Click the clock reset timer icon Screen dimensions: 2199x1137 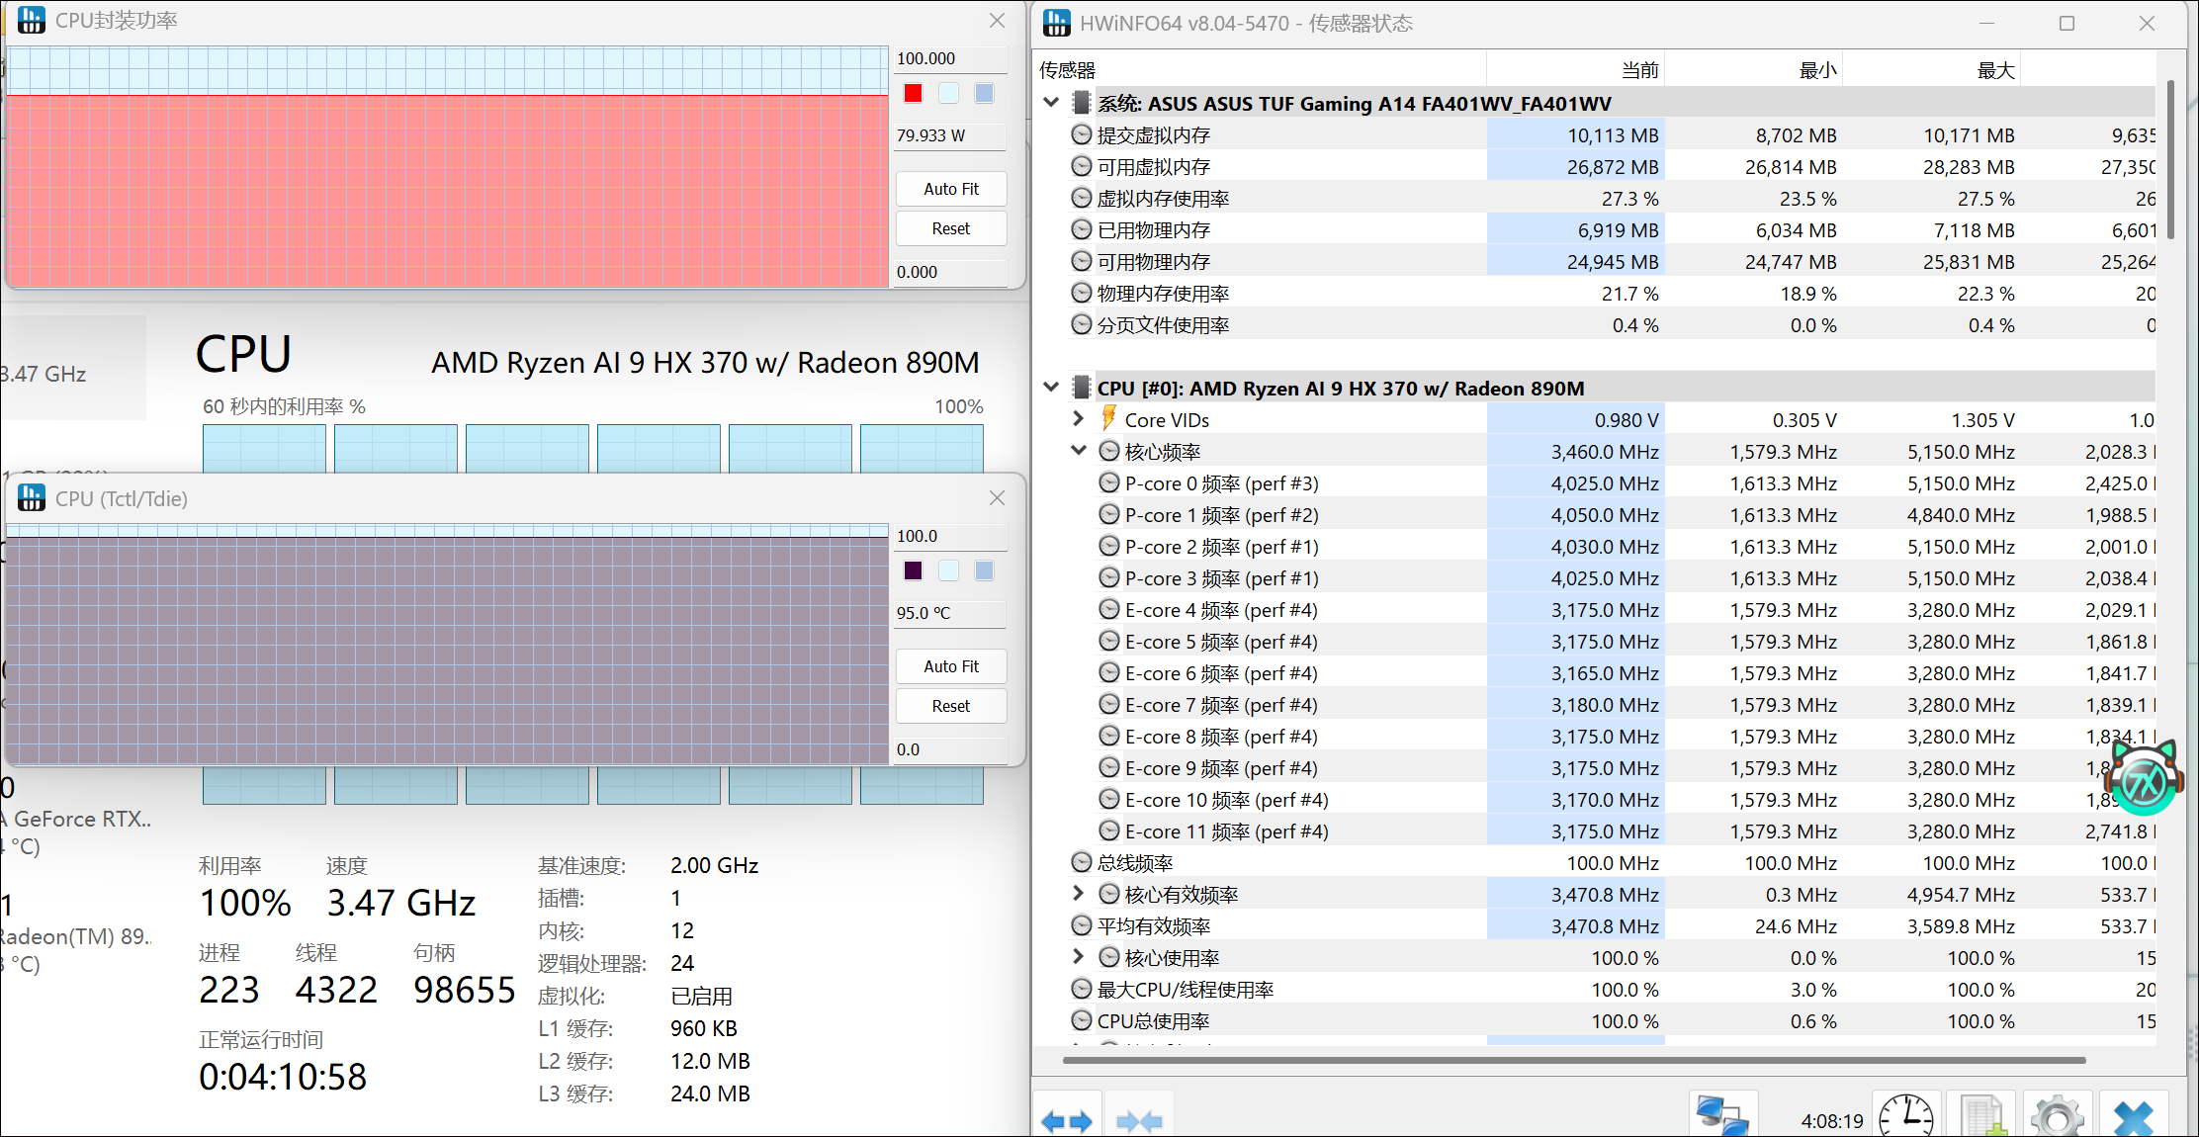point(1905,1116)
